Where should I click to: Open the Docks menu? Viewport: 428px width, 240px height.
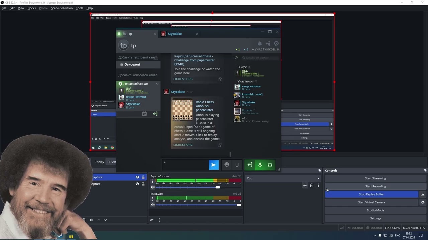point(31,8)
